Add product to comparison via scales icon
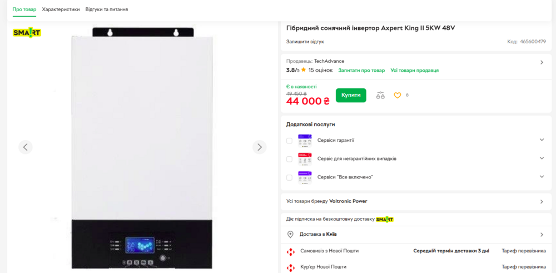The width and height of the screenshot is (556, 273). tap(380, 95)
